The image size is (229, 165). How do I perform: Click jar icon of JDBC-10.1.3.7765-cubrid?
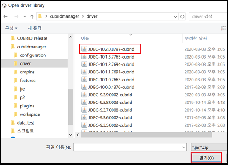84,56
